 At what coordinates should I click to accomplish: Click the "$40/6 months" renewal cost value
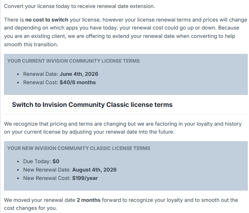(x=77, y=83)
